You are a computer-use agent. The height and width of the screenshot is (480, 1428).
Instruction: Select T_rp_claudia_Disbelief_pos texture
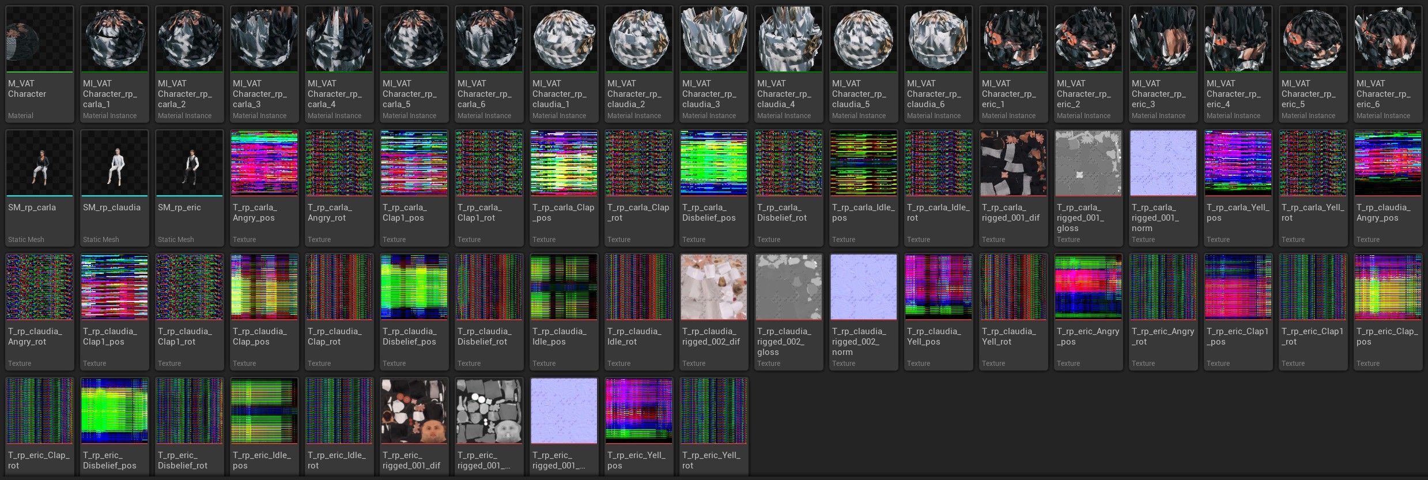coord(414,312)
